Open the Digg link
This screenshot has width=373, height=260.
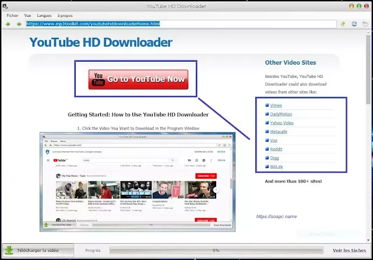pos(275,158)
